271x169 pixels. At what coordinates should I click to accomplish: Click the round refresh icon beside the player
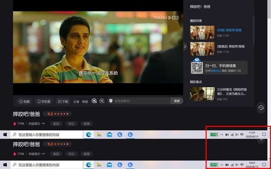point(261,108)
